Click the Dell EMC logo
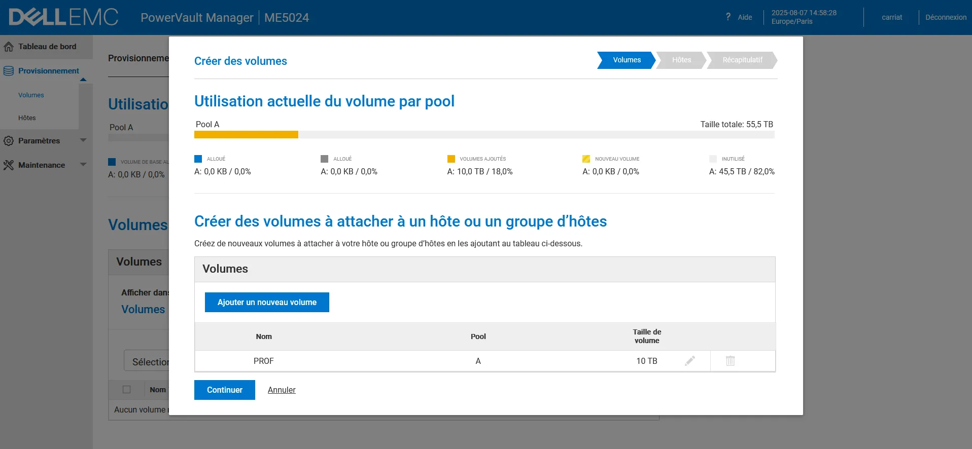This screenshot has width=972, height=449. click(x=63, y=17)
